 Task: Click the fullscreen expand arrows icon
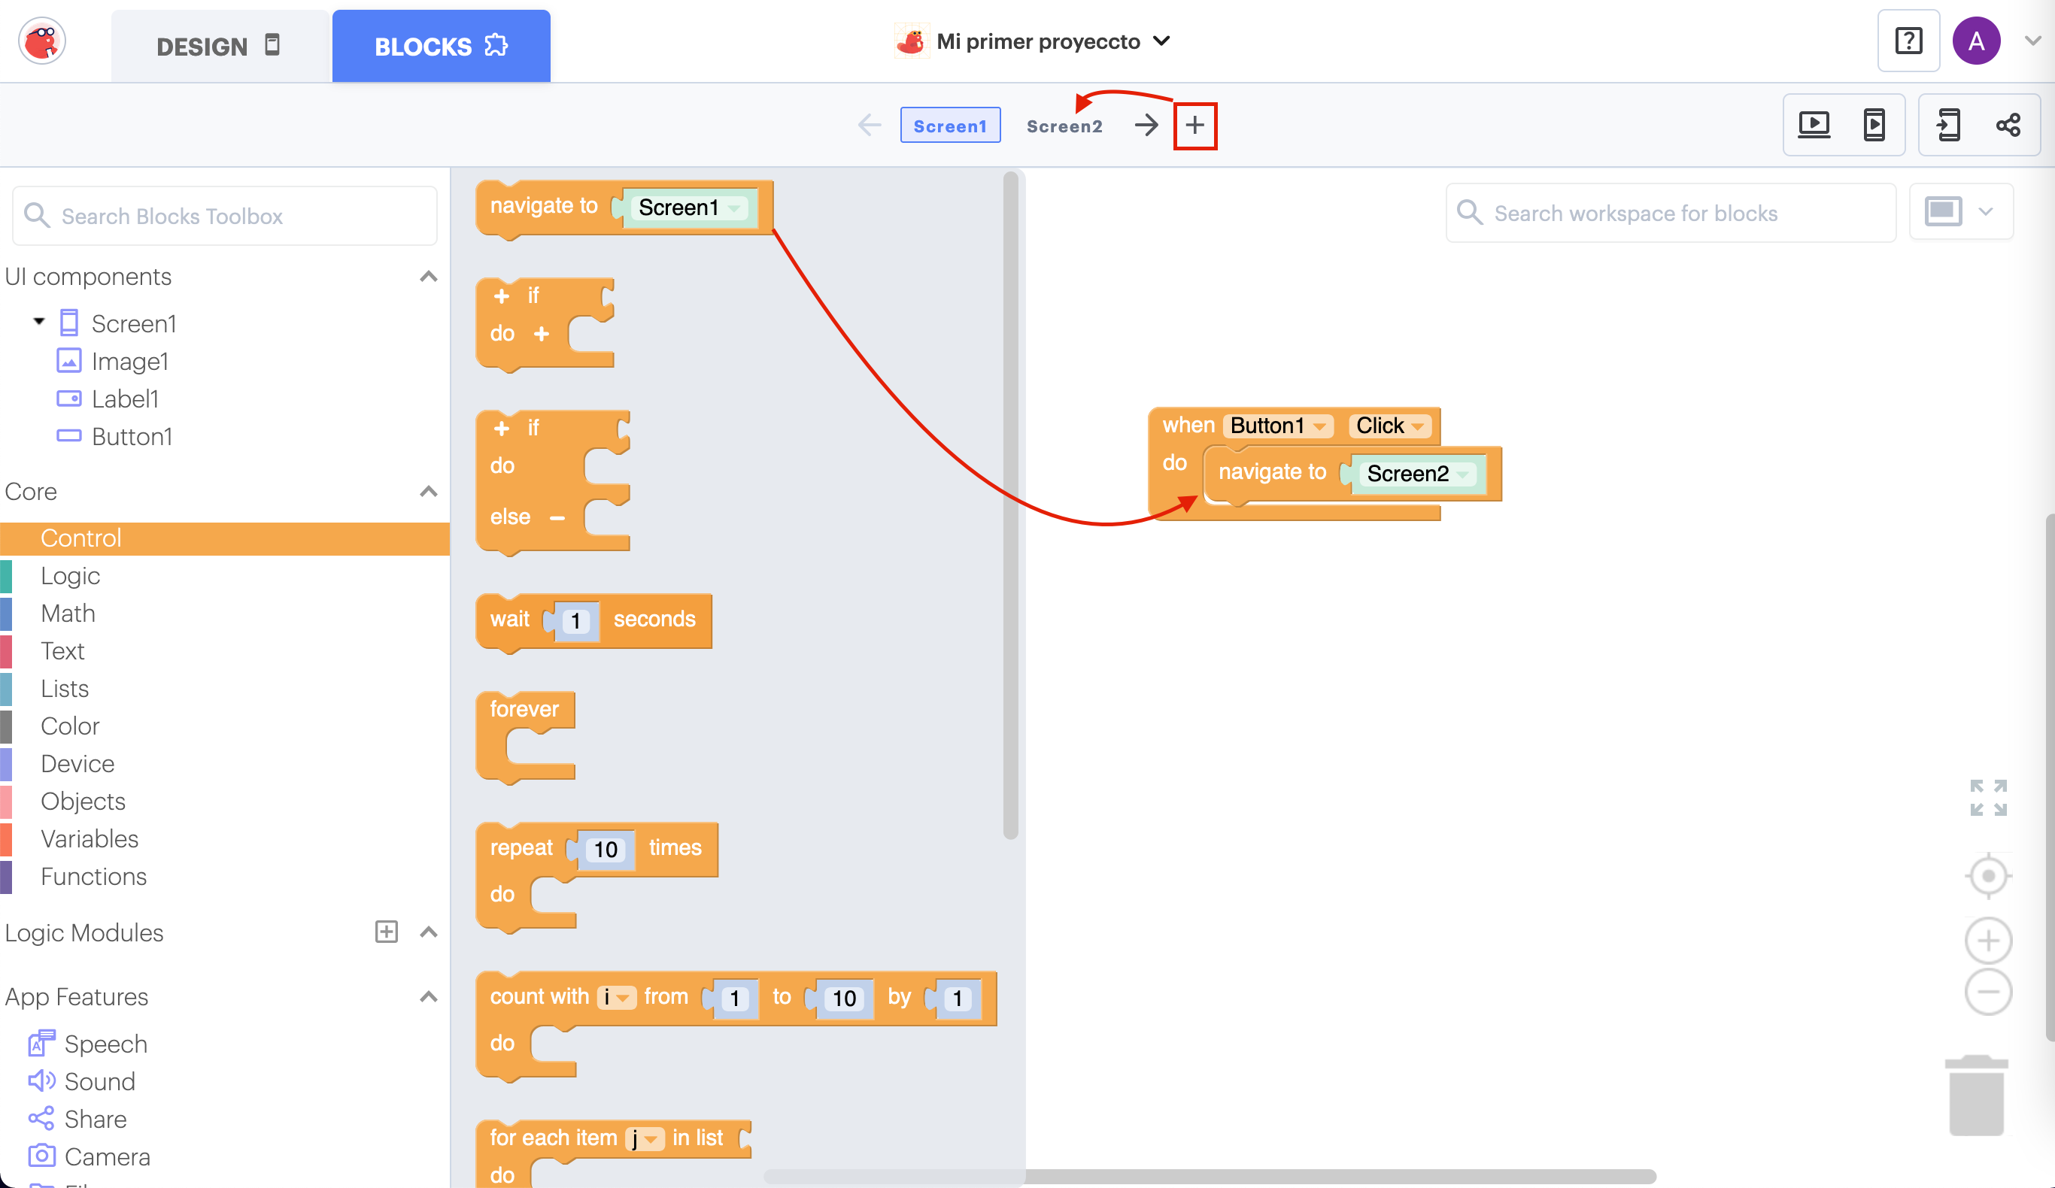[x=1987, y=798]
